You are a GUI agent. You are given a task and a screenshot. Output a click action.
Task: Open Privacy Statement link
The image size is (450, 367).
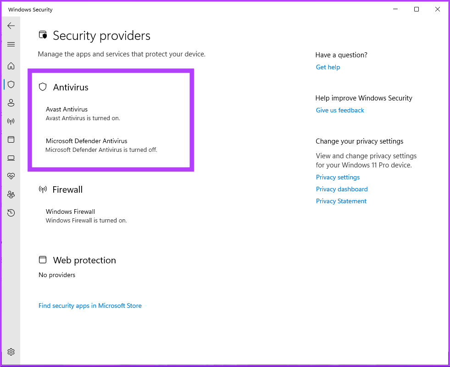(x=341, y=201)
